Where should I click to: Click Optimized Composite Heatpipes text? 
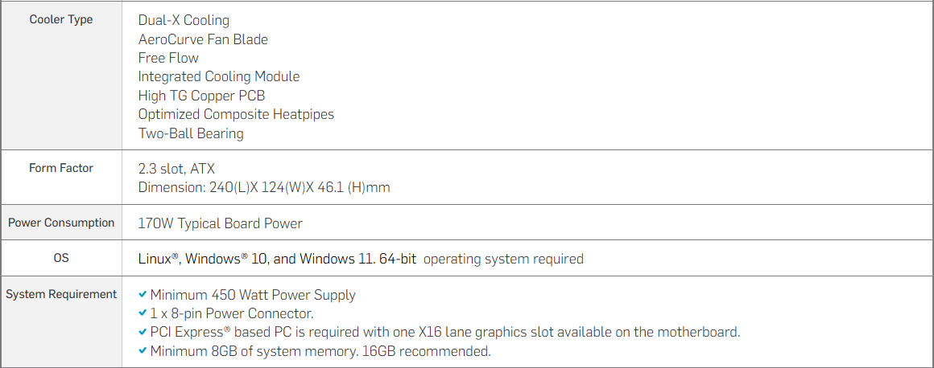tap(236, 114)
